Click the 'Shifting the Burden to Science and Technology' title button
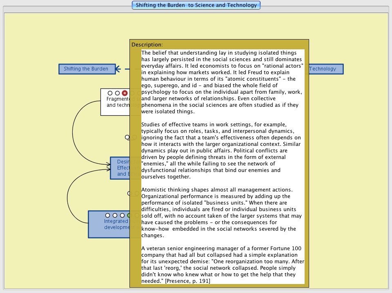 [196, 5]
